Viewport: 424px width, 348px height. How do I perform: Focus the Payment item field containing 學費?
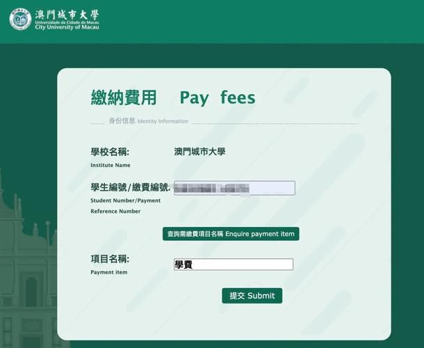[234, 264]
